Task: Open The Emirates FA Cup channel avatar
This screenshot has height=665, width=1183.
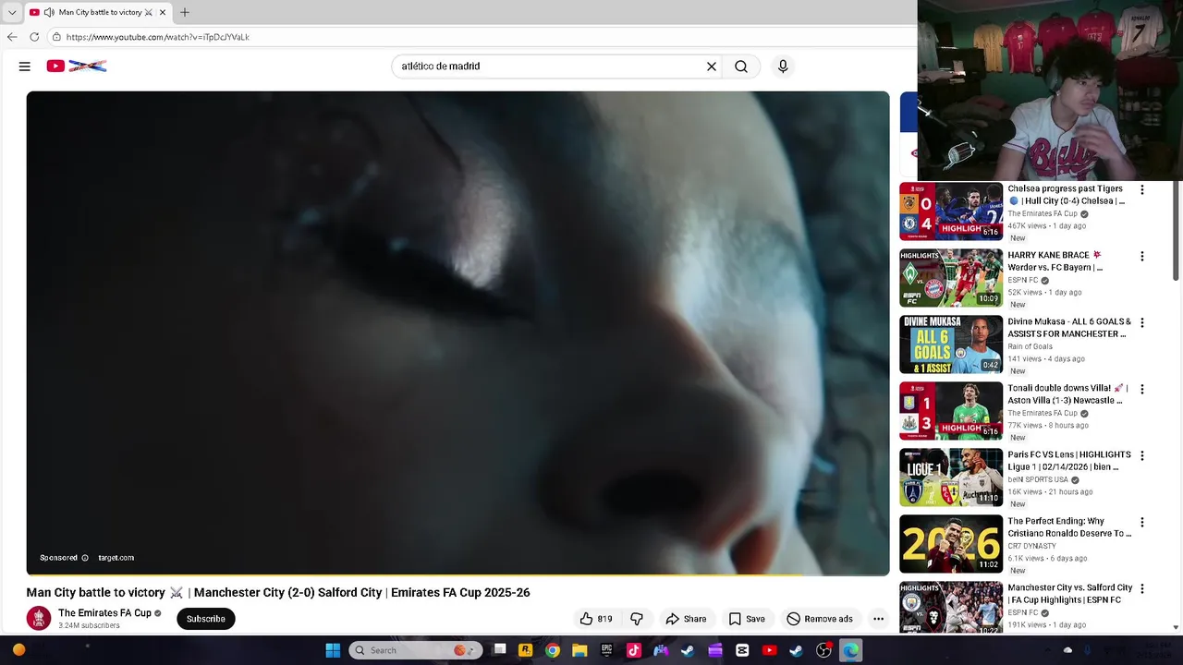Action: 39,618
